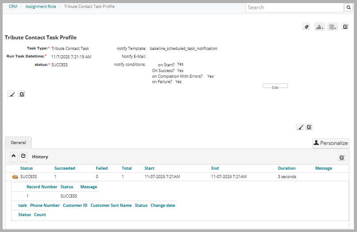Click the task column header
This screenshot has width=357, height=232.
coord(23,205)
